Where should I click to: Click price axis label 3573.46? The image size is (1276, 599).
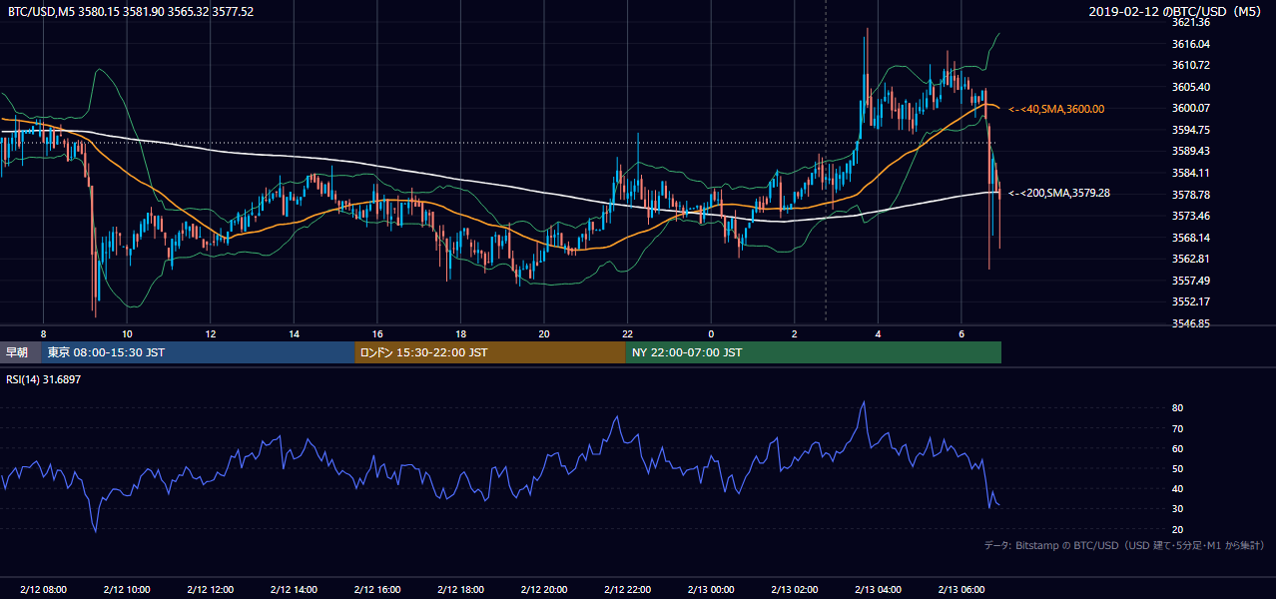point(1191,216)
